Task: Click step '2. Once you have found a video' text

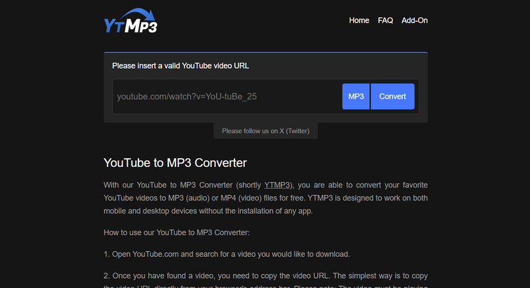Action: (266, 276)
